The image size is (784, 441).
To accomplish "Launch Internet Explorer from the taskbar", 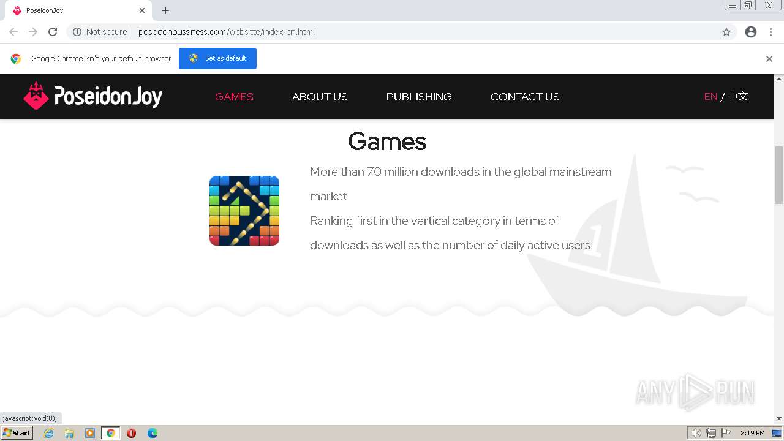I will [48, 433].
